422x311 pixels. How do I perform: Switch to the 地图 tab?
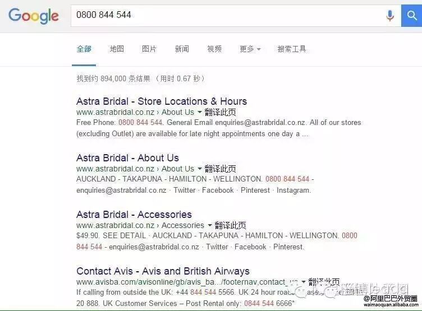pyautogui.click(x=117, y=49)
